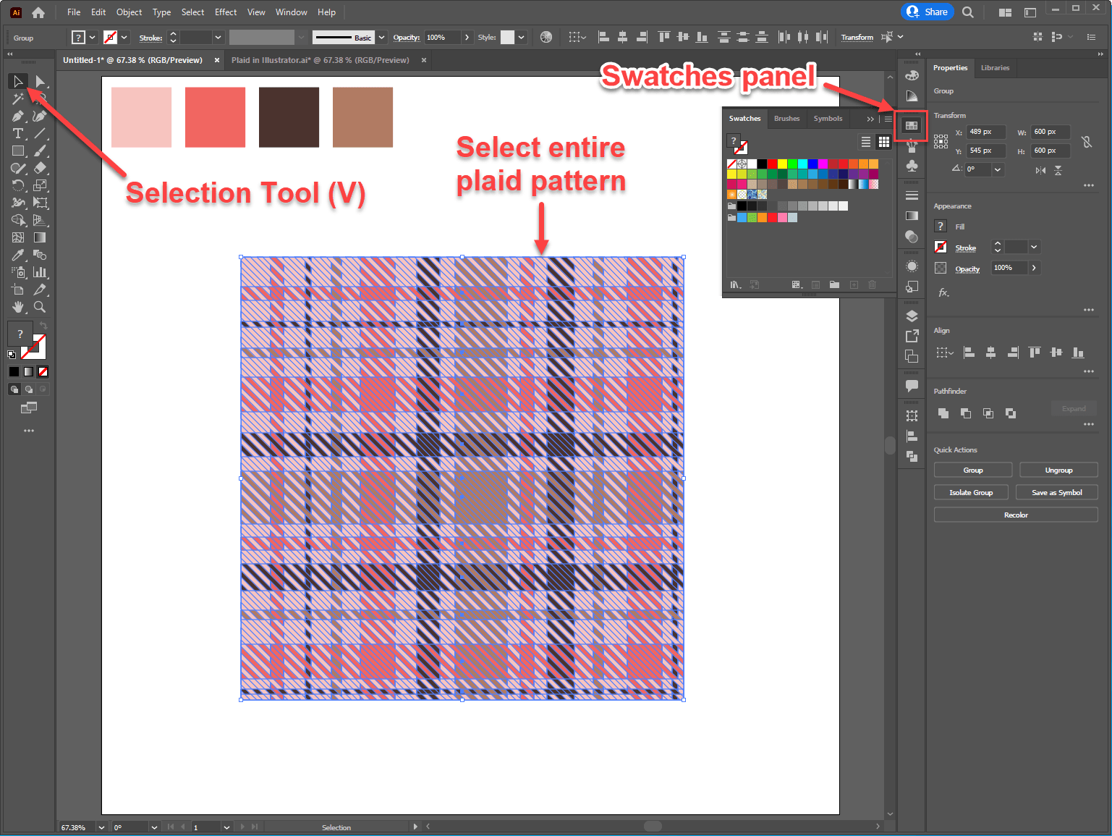Open the Transform link in control bar
The image size is (1112, 836).
click(x=857, y=37)
